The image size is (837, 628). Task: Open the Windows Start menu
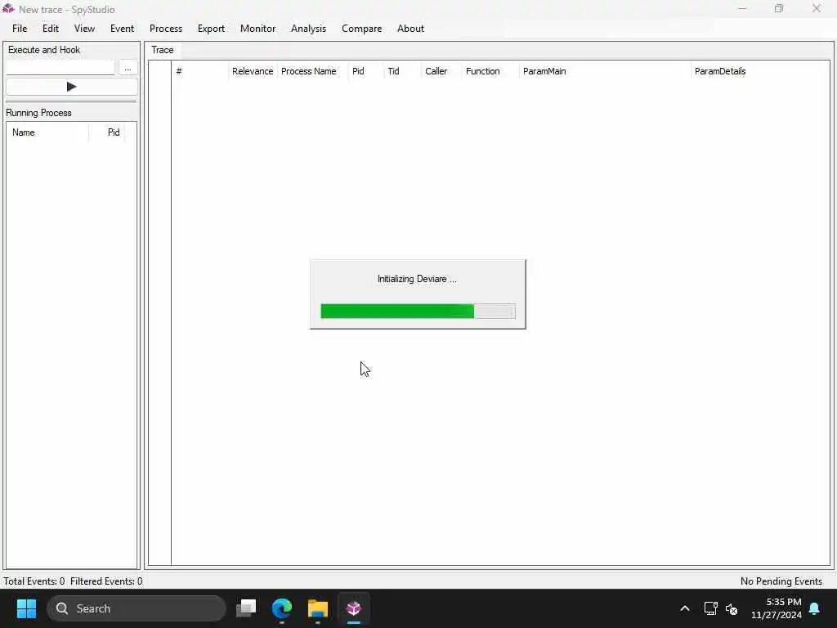point(26,608)
